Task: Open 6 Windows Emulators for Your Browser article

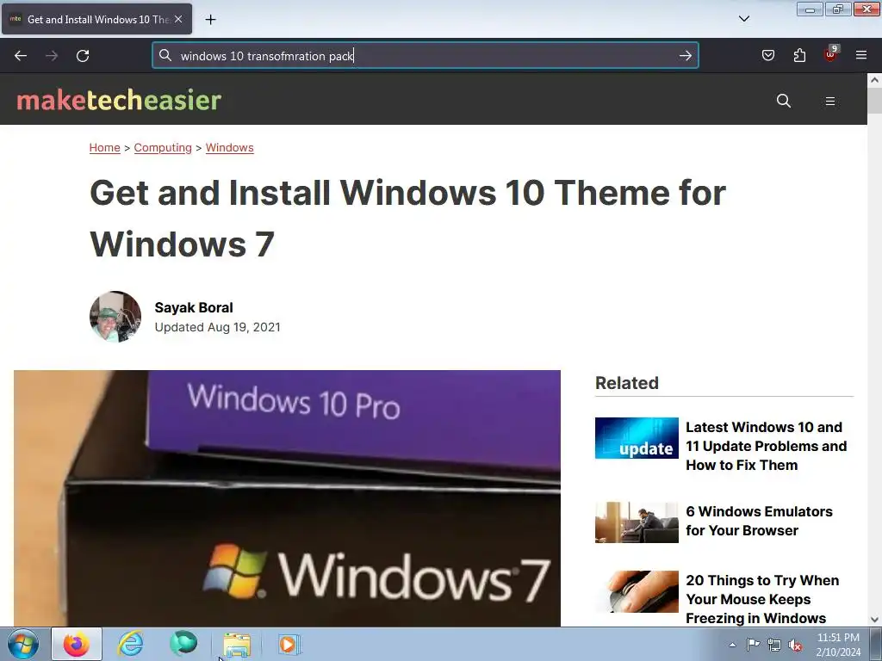Action: pyautogui.click(x=759, y=521)
